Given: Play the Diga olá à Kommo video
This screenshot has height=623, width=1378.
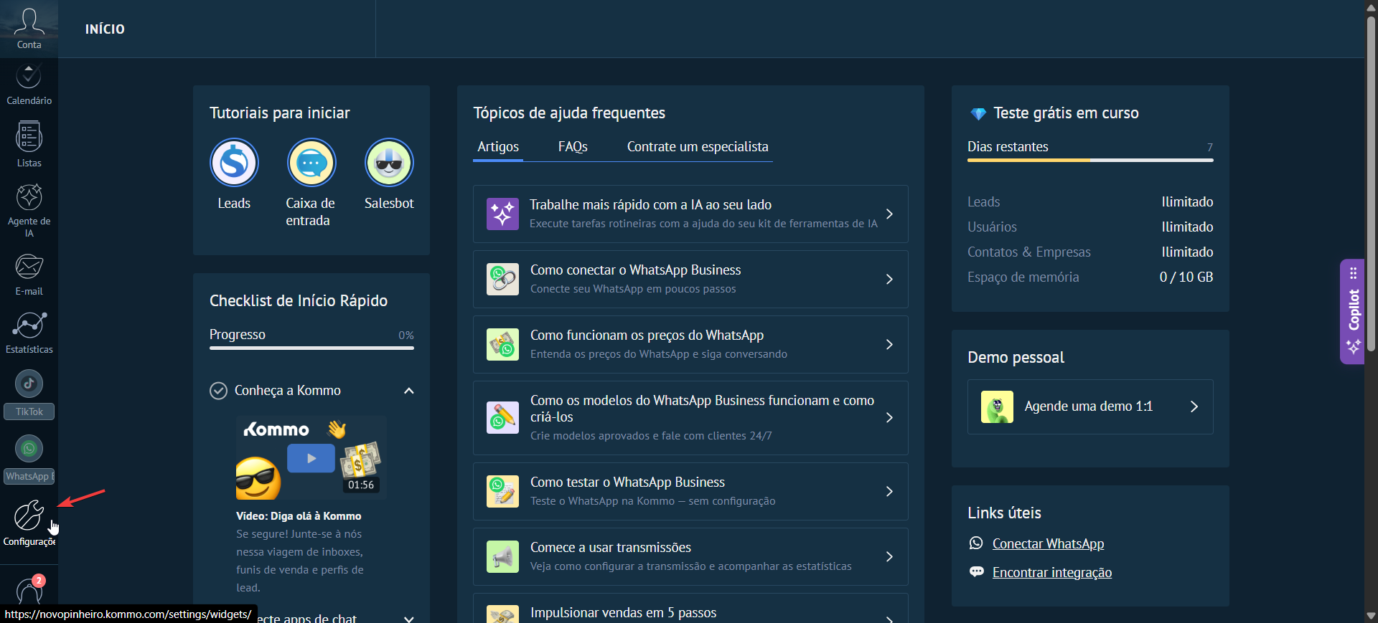Looking at the screenshot, I should pyautogui.click(x=311, y=458).
